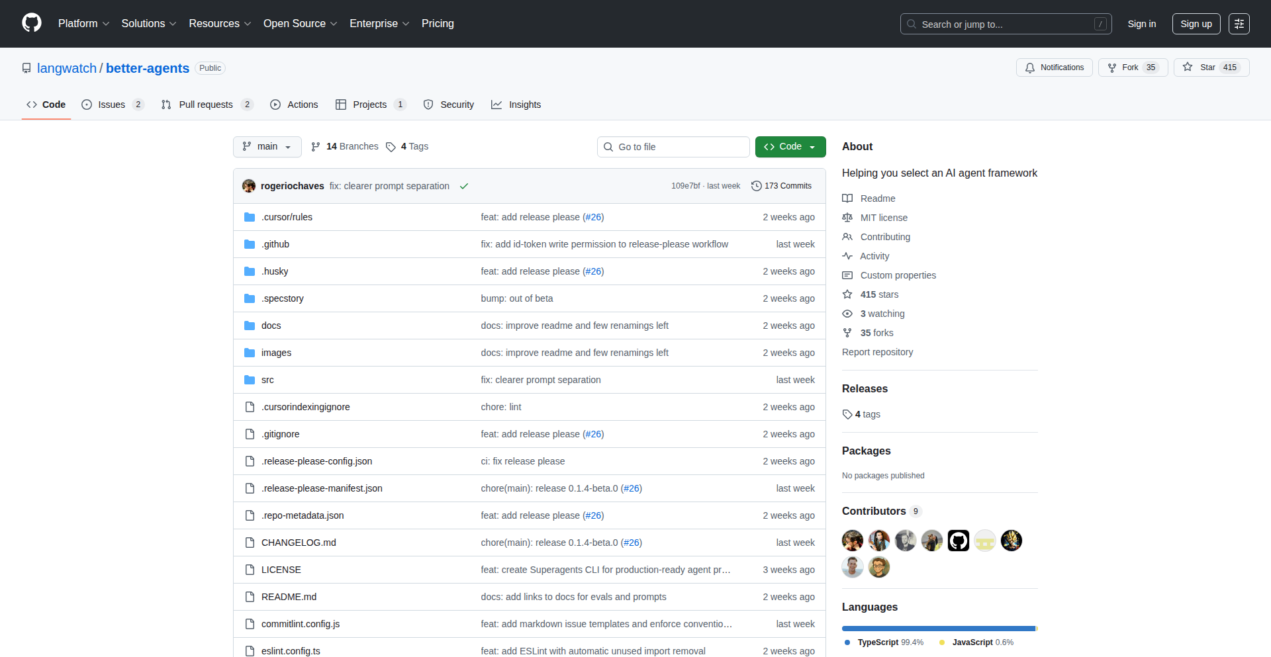This screenshot has width=1271, height=657.
Task: Open the CHANGELOG.md file link
Action: 299,542
